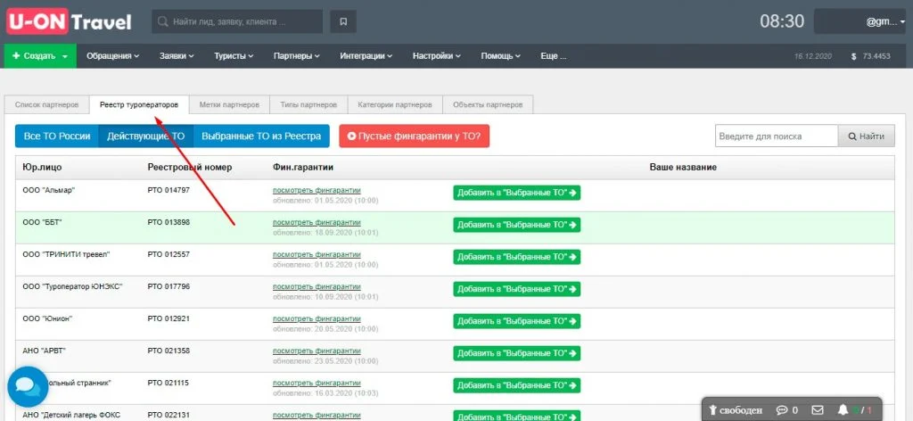View fin guarantees for ООО "ТРИНИТИ тревел"
The height and width of the screenshot is (421, 913).
(x=317, y=254)
